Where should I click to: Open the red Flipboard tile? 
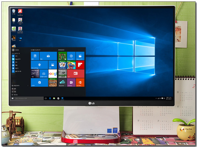80,65
